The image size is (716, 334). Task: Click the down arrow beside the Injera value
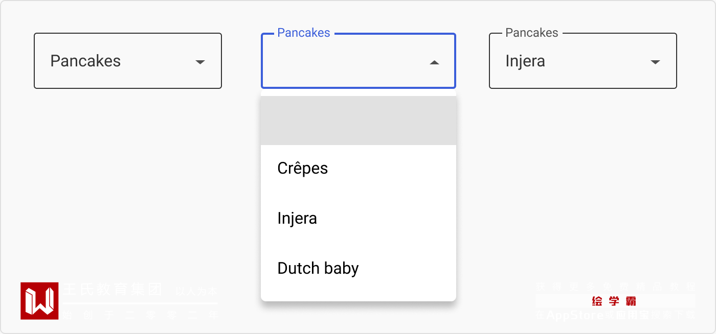(x=655, y=62)
